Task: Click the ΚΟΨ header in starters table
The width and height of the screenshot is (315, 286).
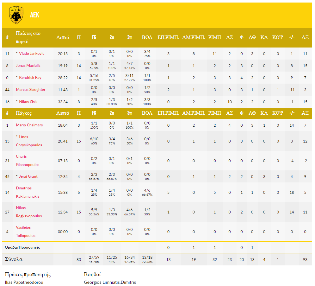Action: coord(278,37)
